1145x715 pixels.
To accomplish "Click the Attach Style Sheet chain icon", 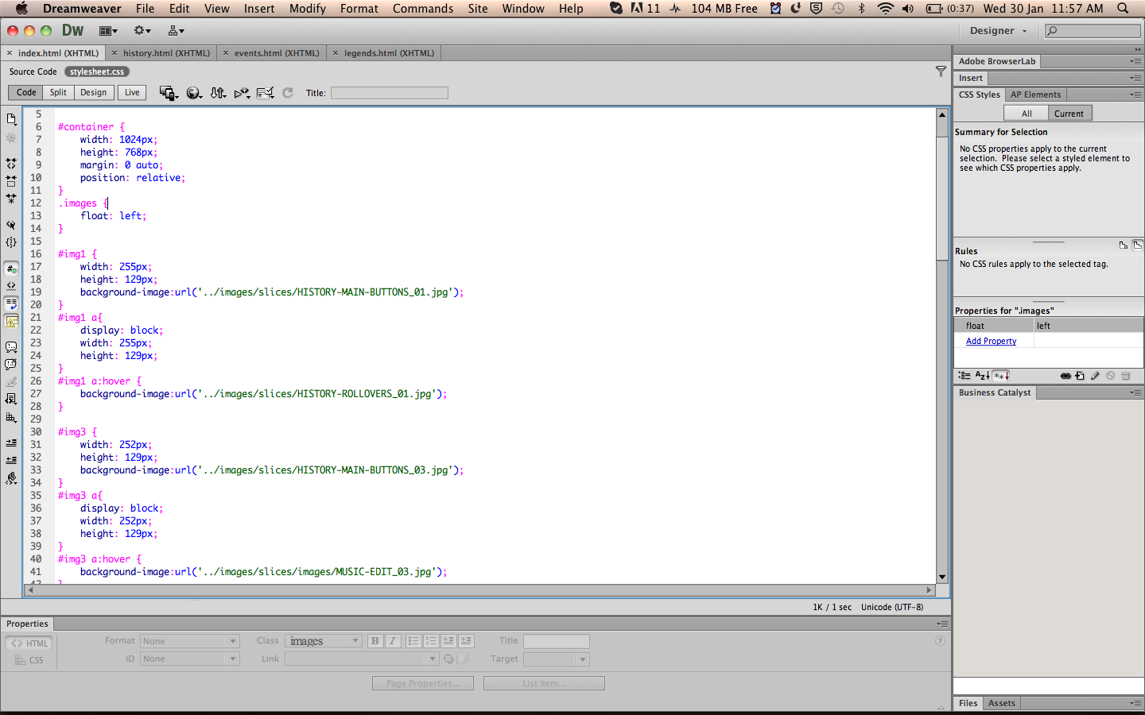I will click(1065, 376).
